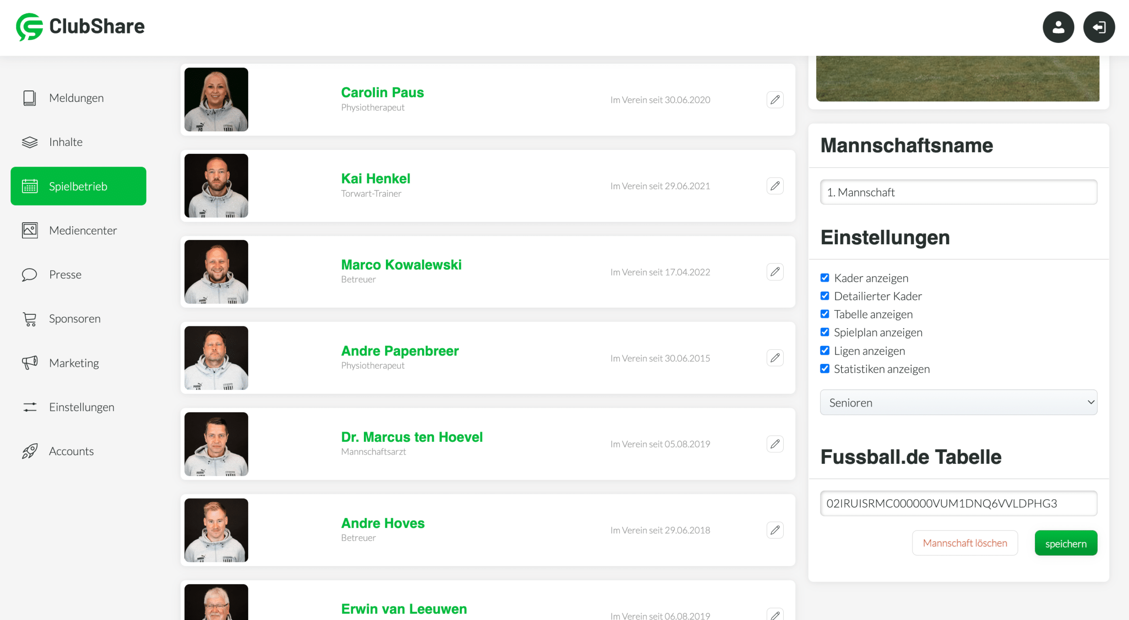Click the Accounts rocket icon
Viewport: 1129px width, 620px height.
30,451
